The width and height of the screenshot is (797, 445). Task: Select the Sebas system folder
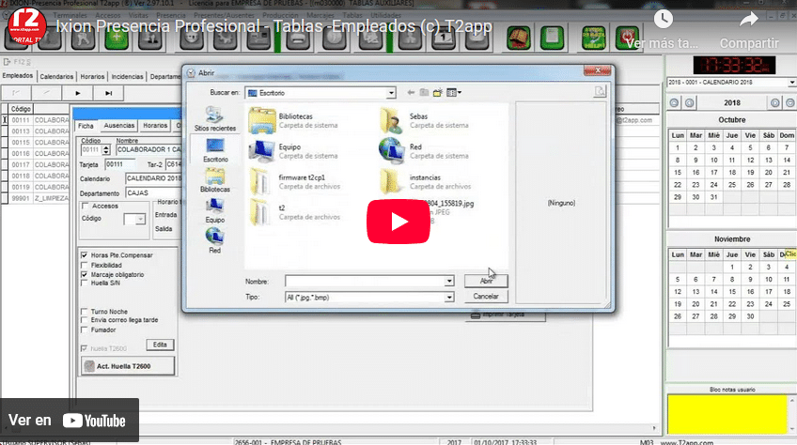[425, 120]
